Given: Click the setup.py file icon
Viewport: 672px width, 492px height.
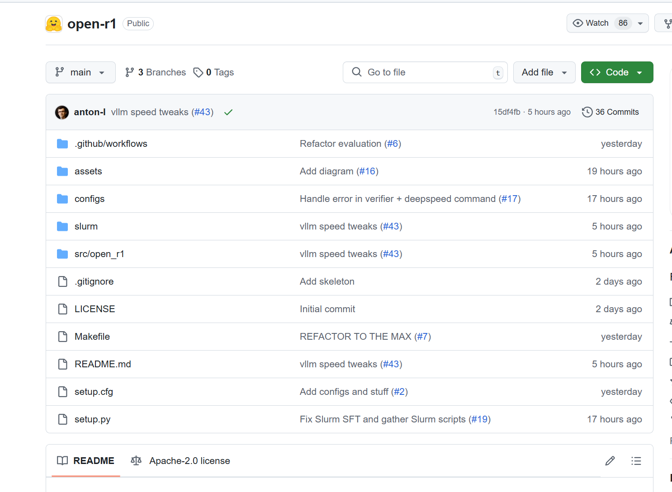Looking at the screenshot, I should coord(63,419).
